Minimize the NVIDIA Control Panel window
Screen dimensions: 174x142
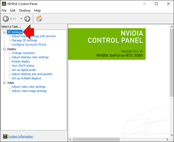tap(144, 4)
